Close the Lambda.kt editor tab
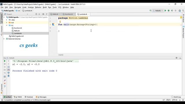 pyautogui.click(x=88, y=14)
